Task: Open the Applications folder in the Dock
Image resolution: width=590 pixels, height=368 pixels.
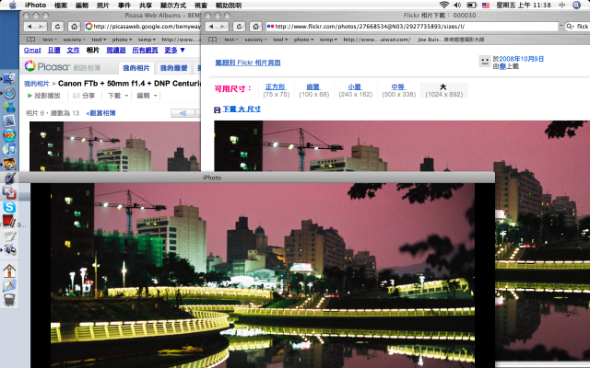Action: (x=9, y=285)
